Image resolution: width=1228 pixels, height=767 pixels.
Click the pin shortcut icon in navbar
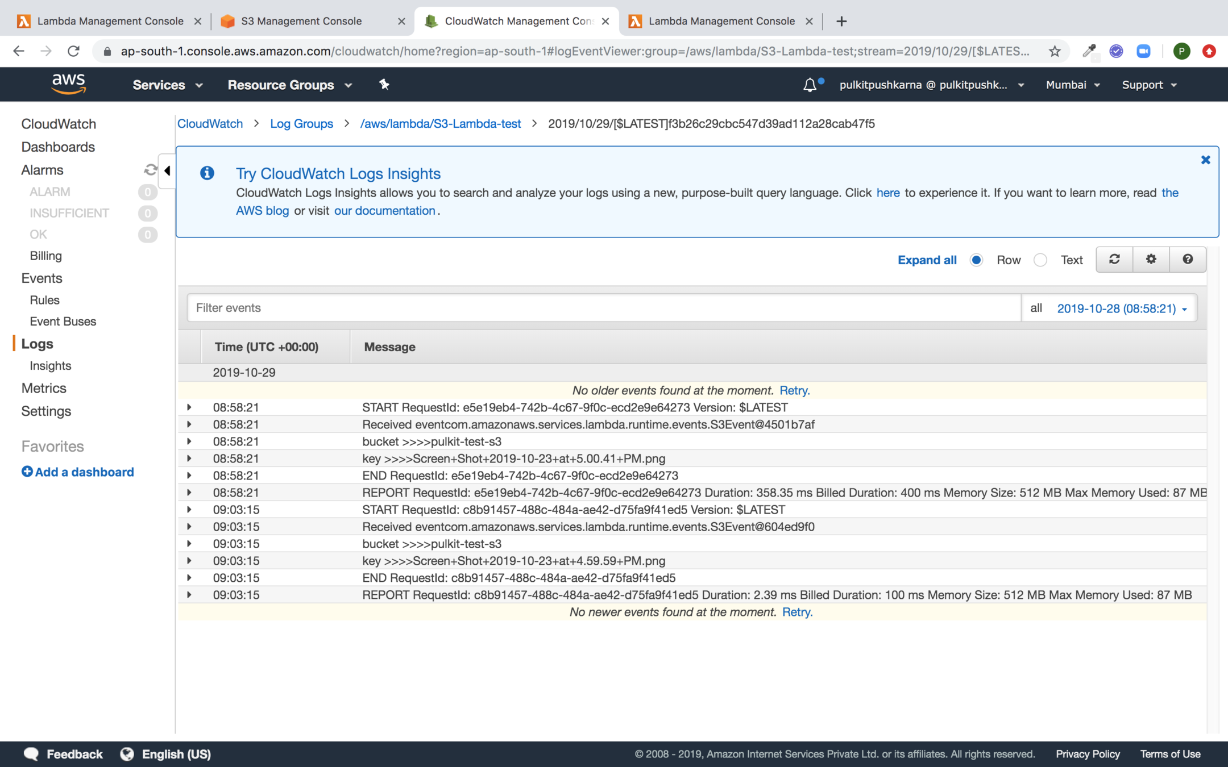384,85
